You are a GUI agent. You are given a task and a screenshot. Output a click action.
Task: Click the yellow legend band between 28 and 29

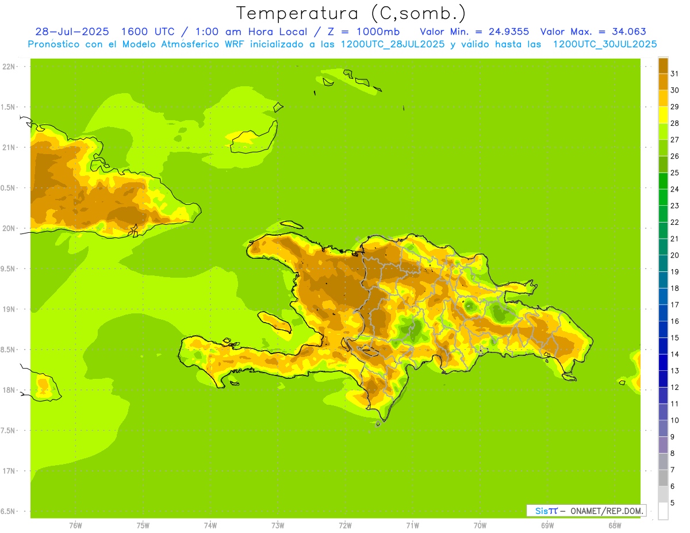[x=663, y=115]
